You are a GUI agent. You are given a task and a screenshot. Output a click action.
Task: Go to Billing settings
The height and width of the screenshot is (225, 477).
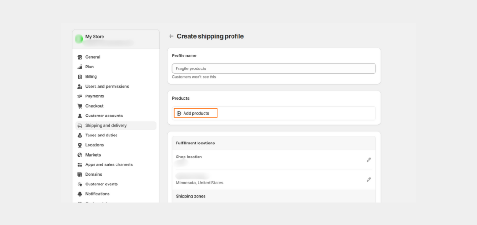point(116,76)
